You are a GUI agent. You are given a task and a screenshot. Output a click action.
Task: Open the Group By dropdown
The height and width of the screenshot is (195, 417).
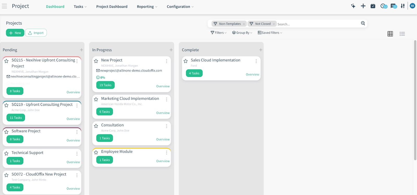[x=242, y=33]
